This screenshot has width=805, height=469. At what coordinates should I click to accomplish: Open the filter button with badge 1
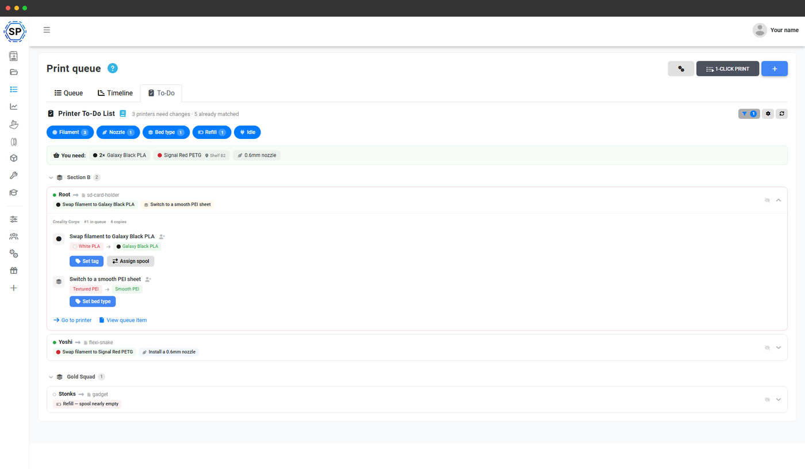tap(749, 114)
